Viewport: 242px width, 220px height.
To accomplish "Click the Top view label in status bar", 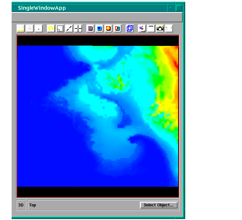I will coord(33,205).
